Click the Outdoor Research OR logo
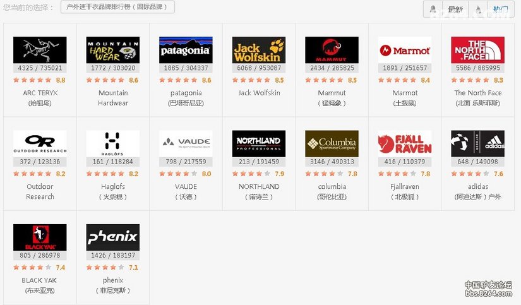 [x=40, y=143]
